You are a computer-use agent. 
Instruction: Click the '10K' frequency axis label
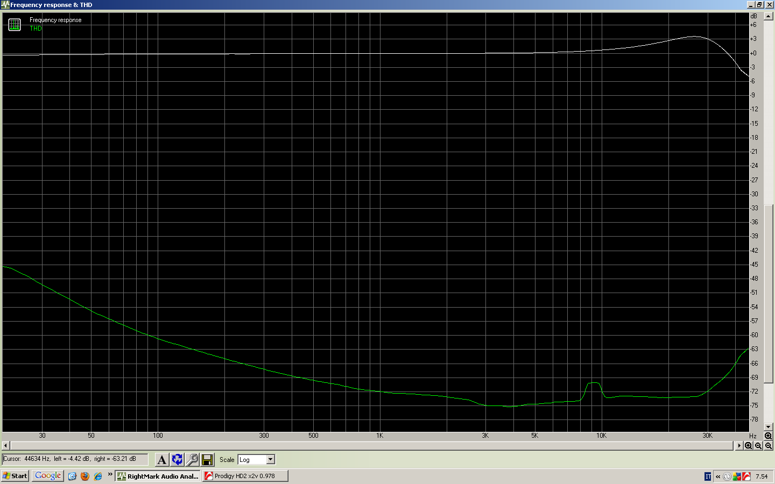601,436
